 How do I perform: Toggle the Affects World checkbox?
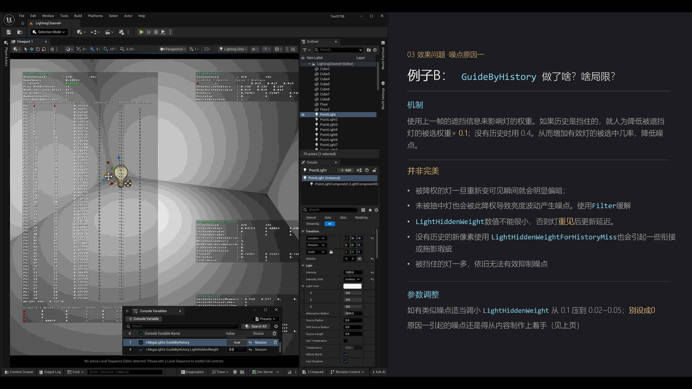tap(346, 354)
